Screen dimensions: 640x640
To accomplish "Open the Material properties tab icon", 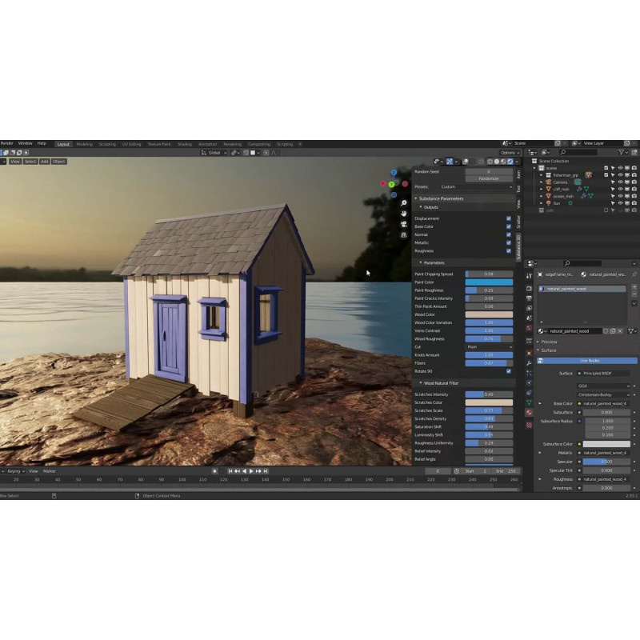I will pyautogui.click(x=529, y=412).
